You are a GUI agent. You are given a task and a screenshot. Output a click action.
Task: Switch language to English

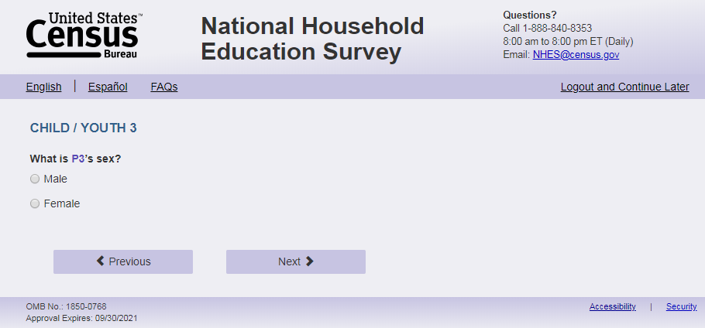tap(43, 87)
